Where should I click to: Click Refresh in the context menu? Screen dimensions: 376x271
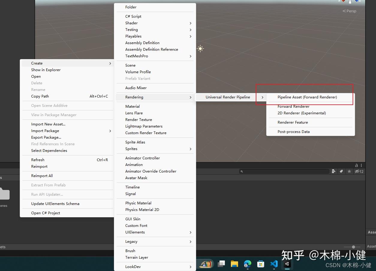point(37,160)
